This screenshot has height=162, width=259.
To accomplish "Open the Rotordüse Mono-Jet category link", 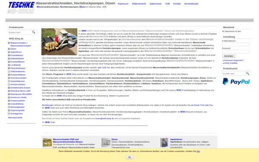I will pos(20,91).
